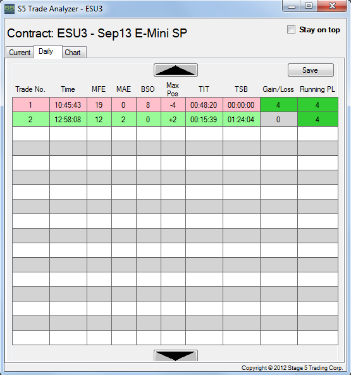Maximize the S5 Trade Analyzer window
The width and height of the screenshot is (351, 375).
309,6
